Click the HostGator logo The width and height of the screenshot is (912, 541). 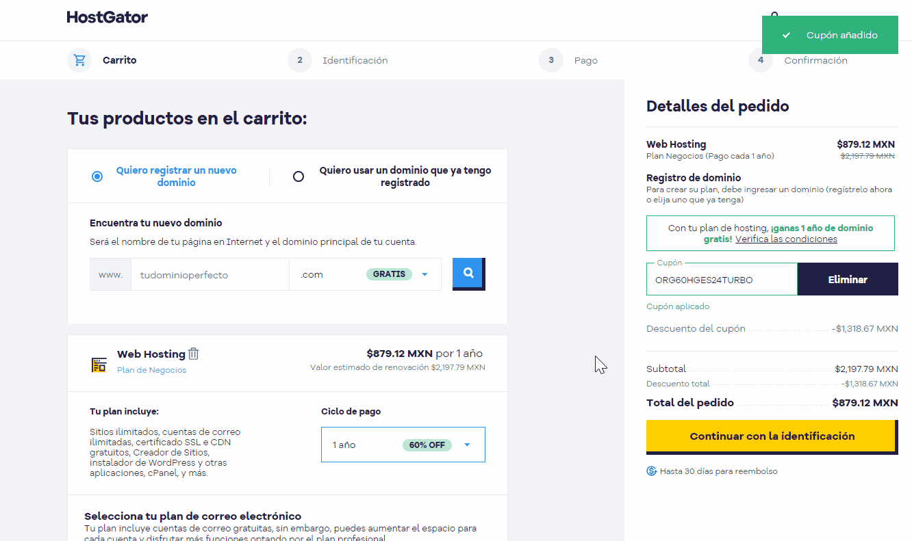pyautogui.click(x=107, y=17)
